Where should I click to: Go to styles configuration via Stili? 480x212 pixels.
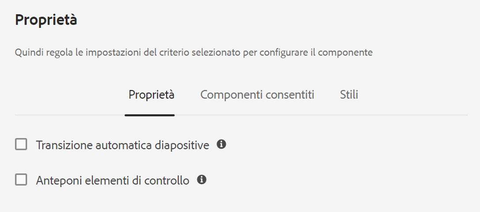pos(349,95)
